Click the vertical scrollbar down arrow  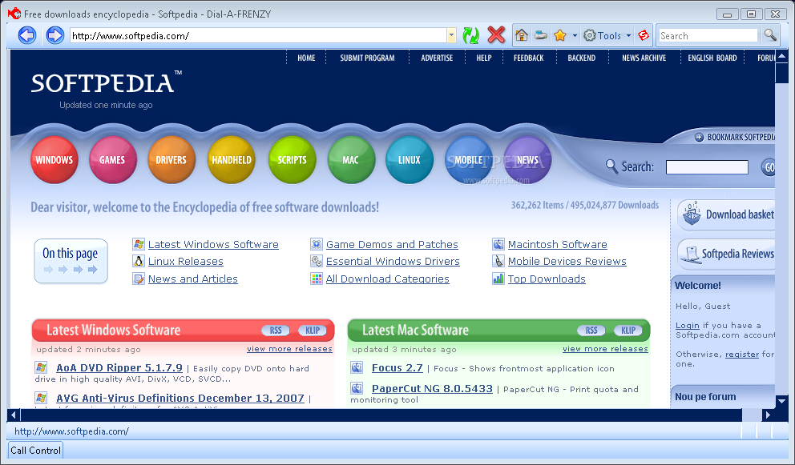(781, 401)
